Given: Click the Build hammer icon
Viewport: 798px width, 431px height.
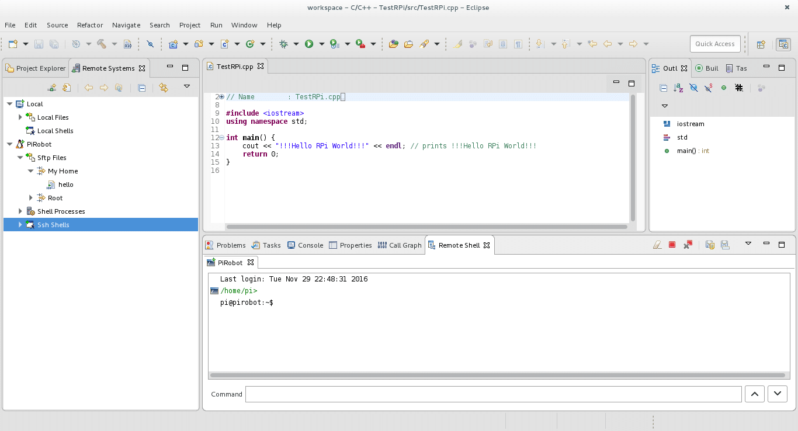Looking at the screenshot, I should tap(102, 44).
